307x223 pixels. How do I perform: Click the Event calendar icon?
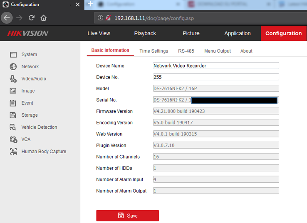point(13,103)
